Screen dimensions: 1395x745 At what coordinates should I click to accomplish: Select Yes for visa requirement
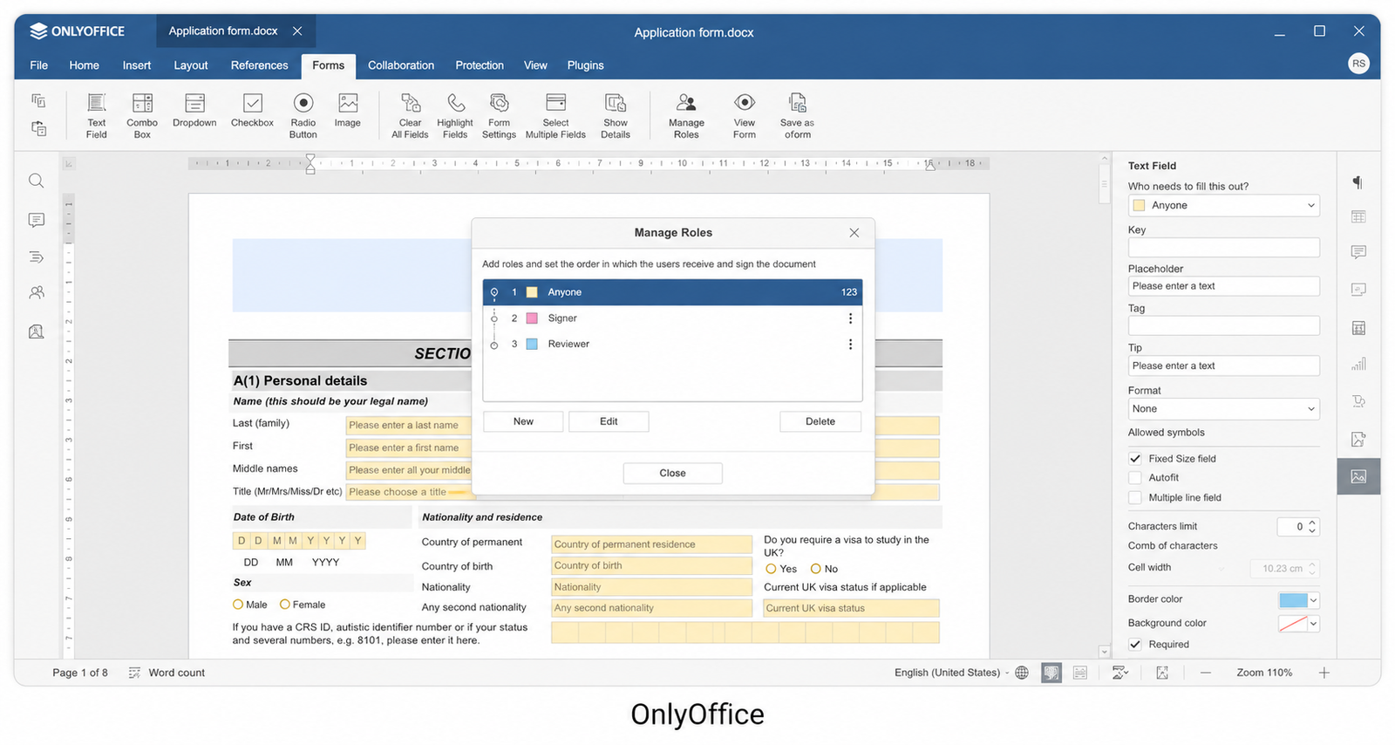coord(771,568)
